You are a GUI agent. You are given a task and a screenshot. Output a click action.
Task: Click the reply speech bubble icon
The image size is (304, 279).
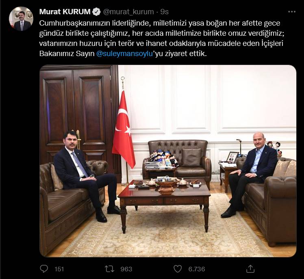point(44,269)
